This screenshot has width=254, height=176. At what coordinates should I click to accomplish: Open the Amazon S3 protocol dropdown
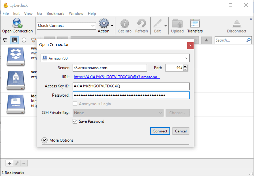pos(115,58)
